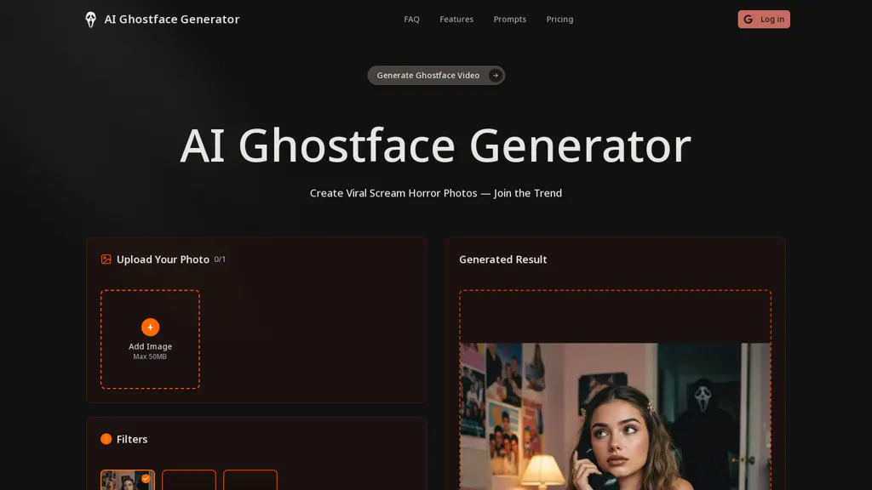
Task: Click the arrow icon beside Generate Ghostface Video
Action: pyautogui.click(x=495, y=76)
